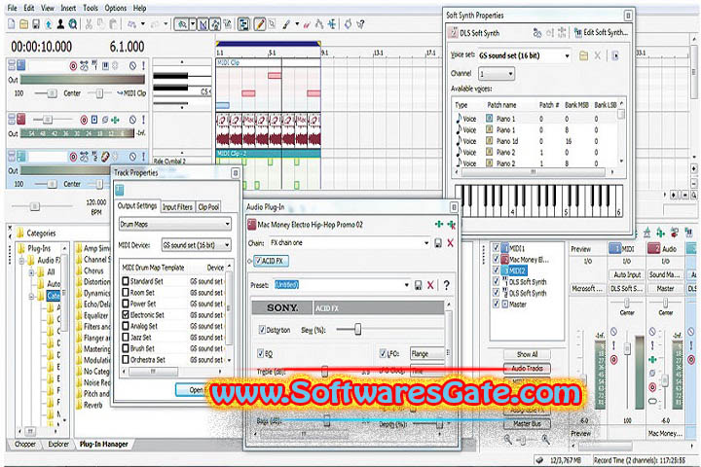Screen dimensions: 701x467
Task: Select the Draw pencil tool
Action: coord(259,24)
